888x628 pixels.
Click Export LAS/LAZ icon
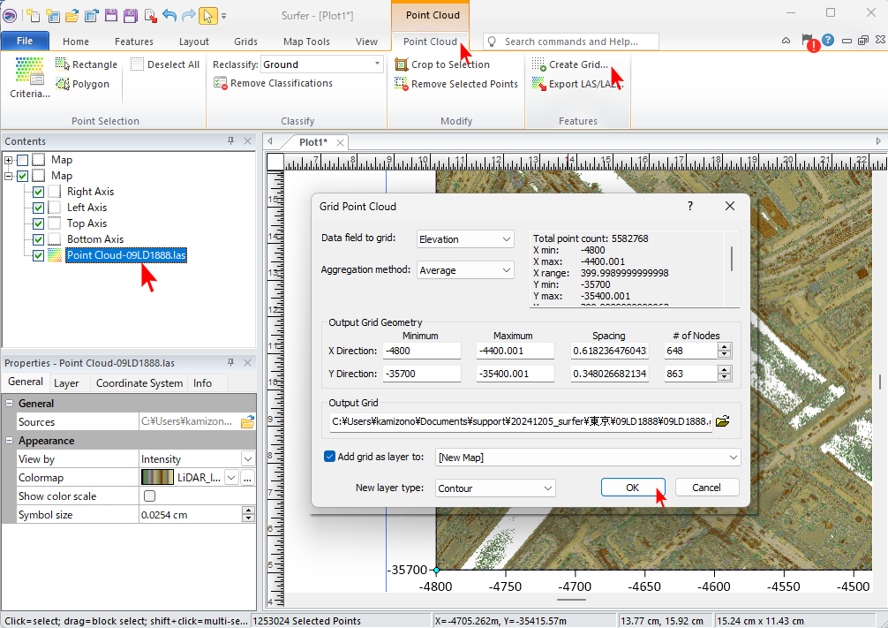pyautogui.click(x=539, y=85)
